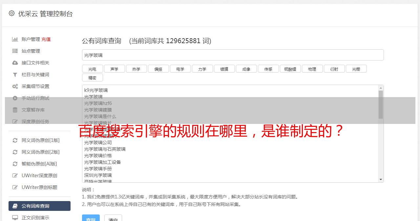420x221 pixels.
Task: Select the 热学 tag button
Action: pyautogui.click(x=136, y=69)
